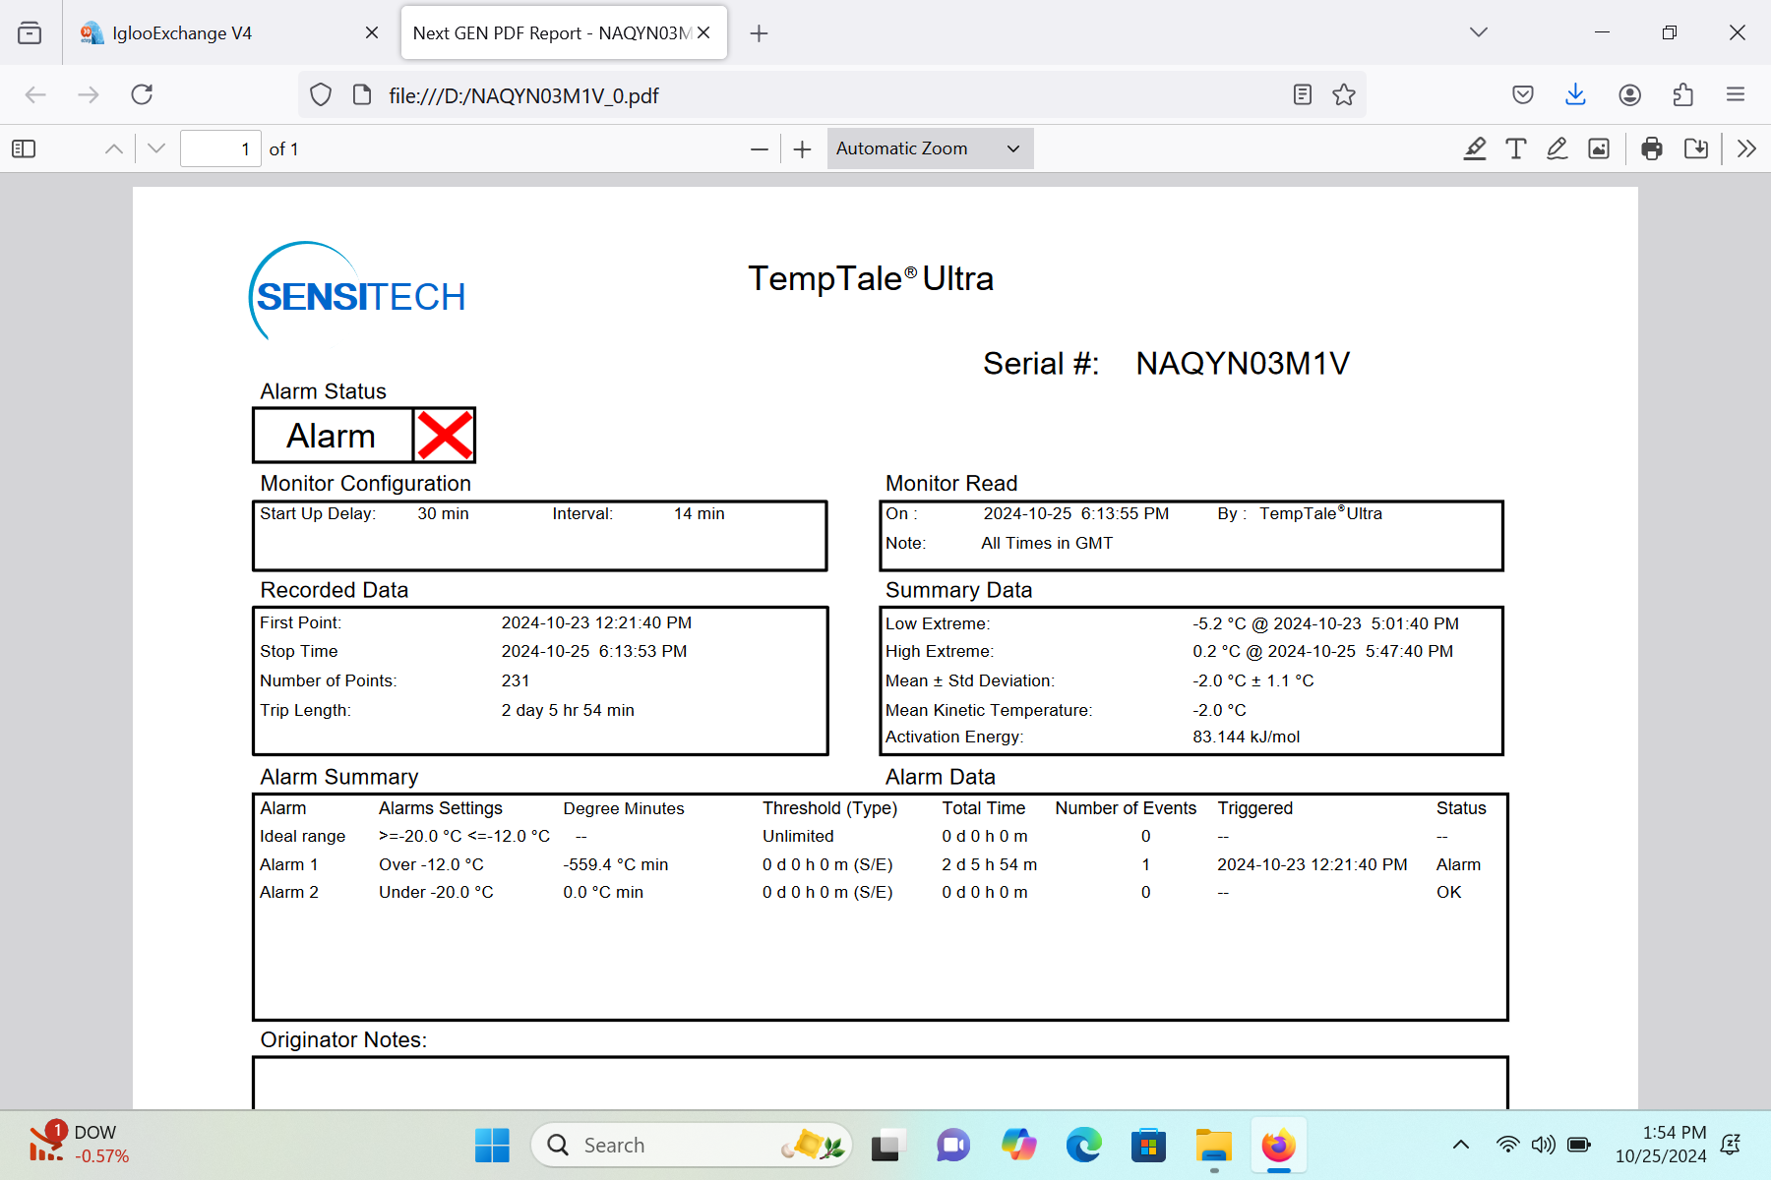Go to previous PDF page
1771x1180 pixels.
click(114, 148)
